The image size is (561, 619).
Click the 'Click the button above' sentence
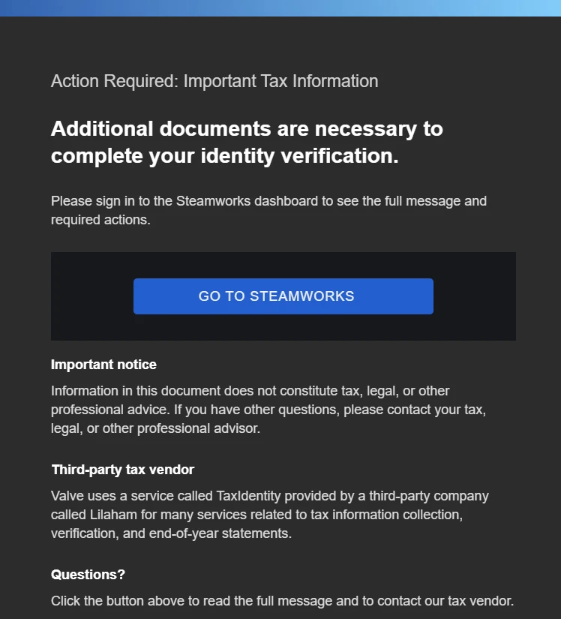[x=283, y=601]
